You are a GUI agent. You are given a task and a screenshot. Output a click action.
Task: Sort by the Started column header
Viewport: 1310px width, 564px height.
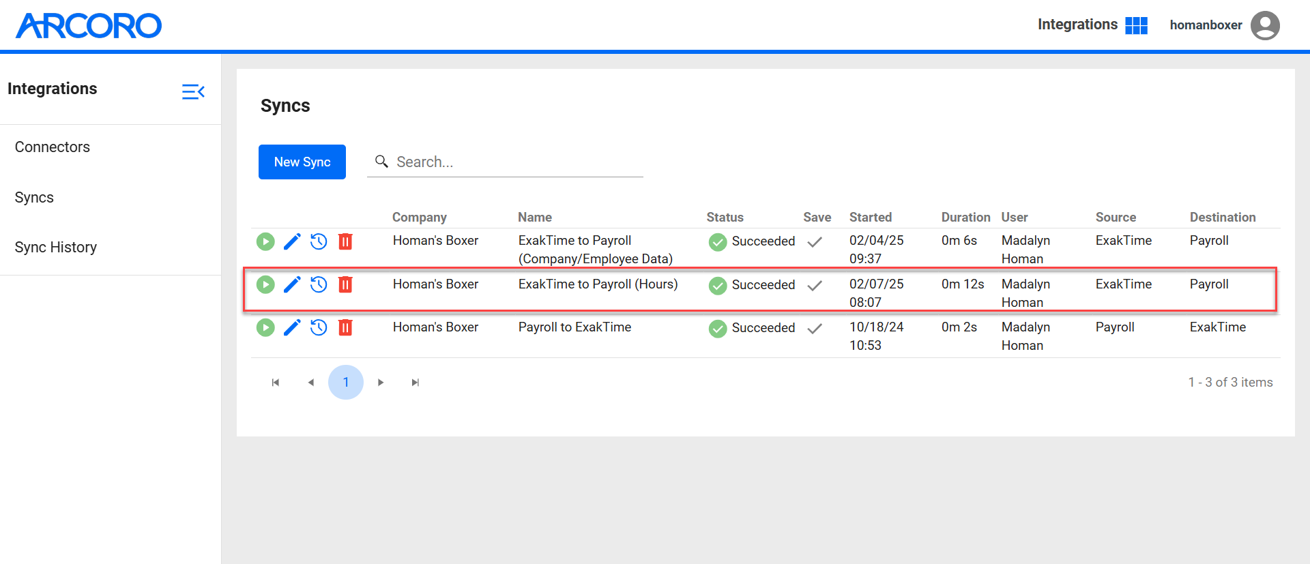(x=871, y=217)
